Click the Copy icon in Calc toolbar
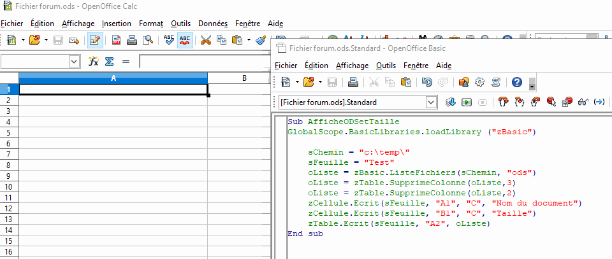The image size is (612, 259). (221, 40)
